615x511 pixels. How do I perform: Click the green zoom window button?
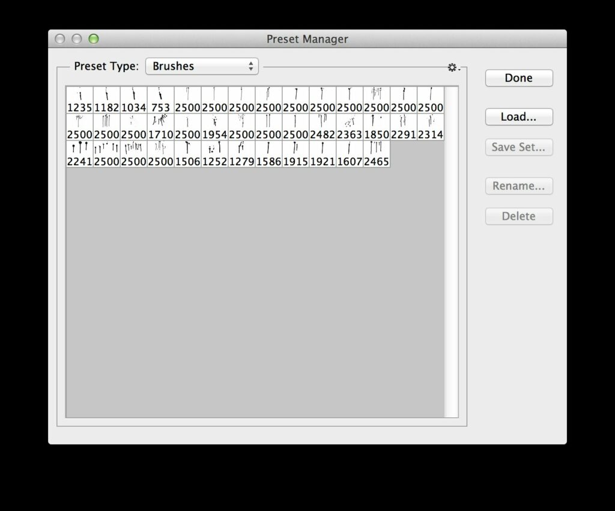click(x=93, y=39)
